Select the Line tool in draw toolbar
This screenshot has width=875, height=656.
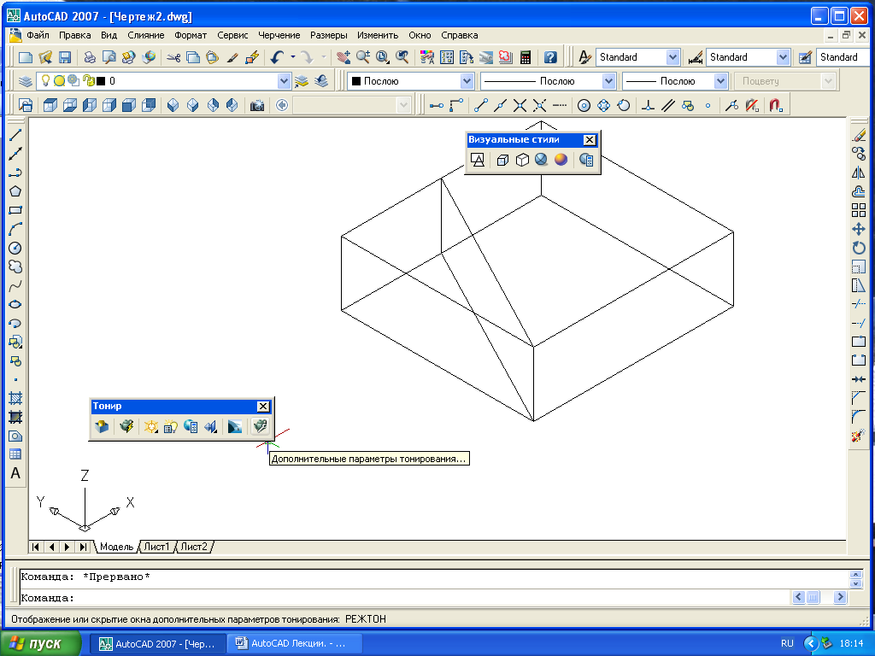click(15, 134)
